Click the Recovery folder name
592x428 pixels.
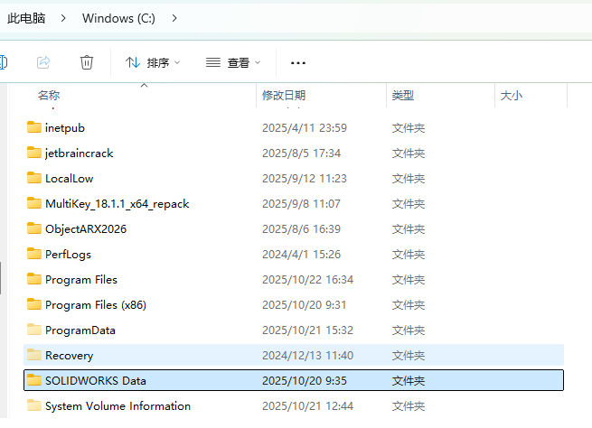(x=69, y=356)
